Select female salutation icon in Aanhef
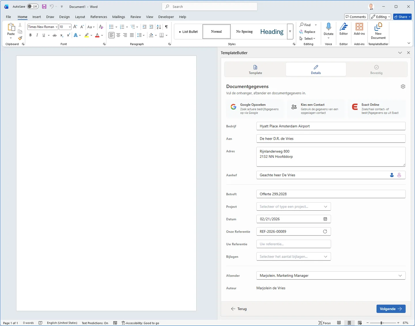The height and width of the screenshot is (326, 415). (x=399, y=175)
